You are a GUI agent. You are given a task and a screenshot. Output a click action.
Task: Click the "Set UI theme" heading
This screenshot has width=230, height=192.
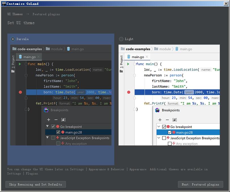click(21, 23)
